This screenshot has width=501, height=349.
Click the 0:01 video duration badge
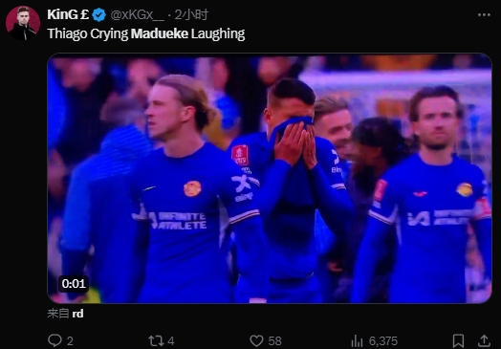pos(74,283)
